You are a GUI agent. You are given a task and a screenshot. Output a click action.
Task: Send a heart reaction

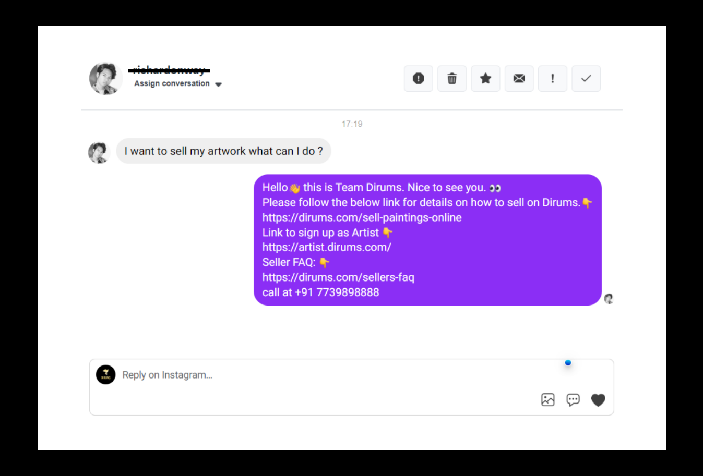point(598,400)
